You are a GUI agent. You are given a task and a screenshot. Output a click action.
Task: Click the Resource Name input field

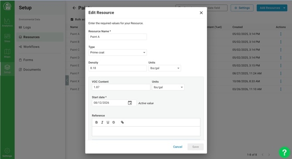118,37
